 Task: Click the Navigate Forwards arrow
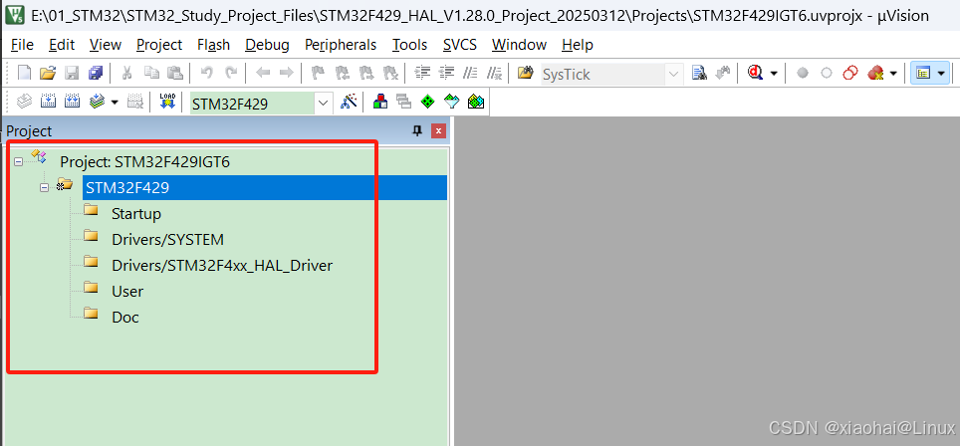pyautogui.click(x=286, y=74)
